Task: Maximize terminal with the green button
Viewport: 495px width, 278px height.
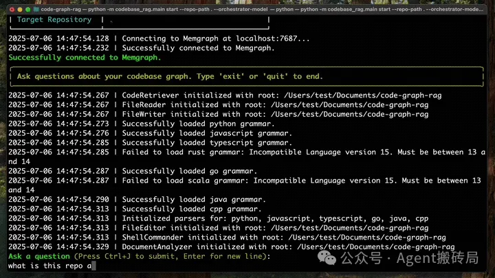Action: pyautogui.click(x=27, y=10)
